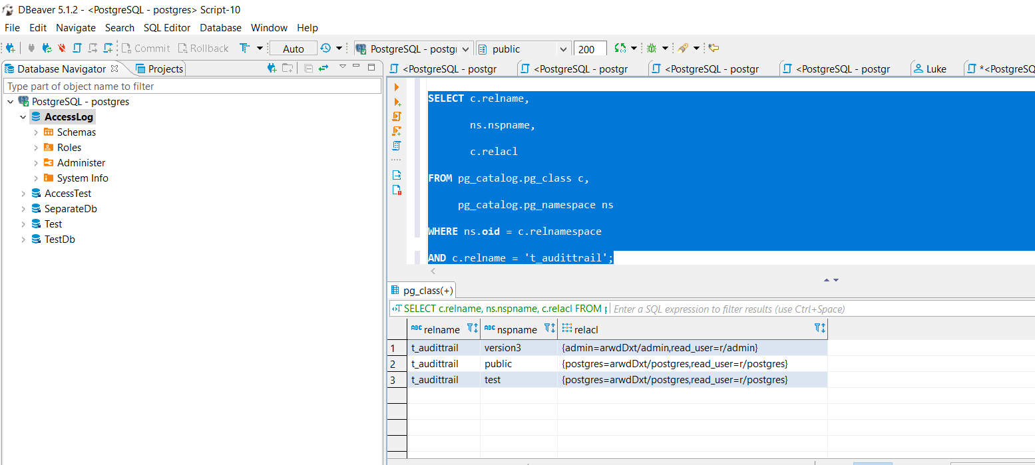Click the Execute SQL script icon
The image size is (1035, 465).
397,116
